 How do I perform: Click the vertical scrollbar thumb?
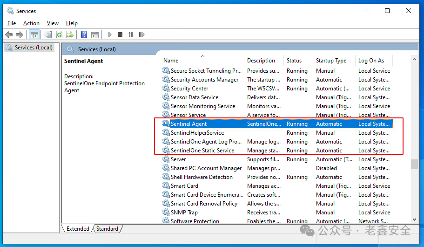pos(414,164)
